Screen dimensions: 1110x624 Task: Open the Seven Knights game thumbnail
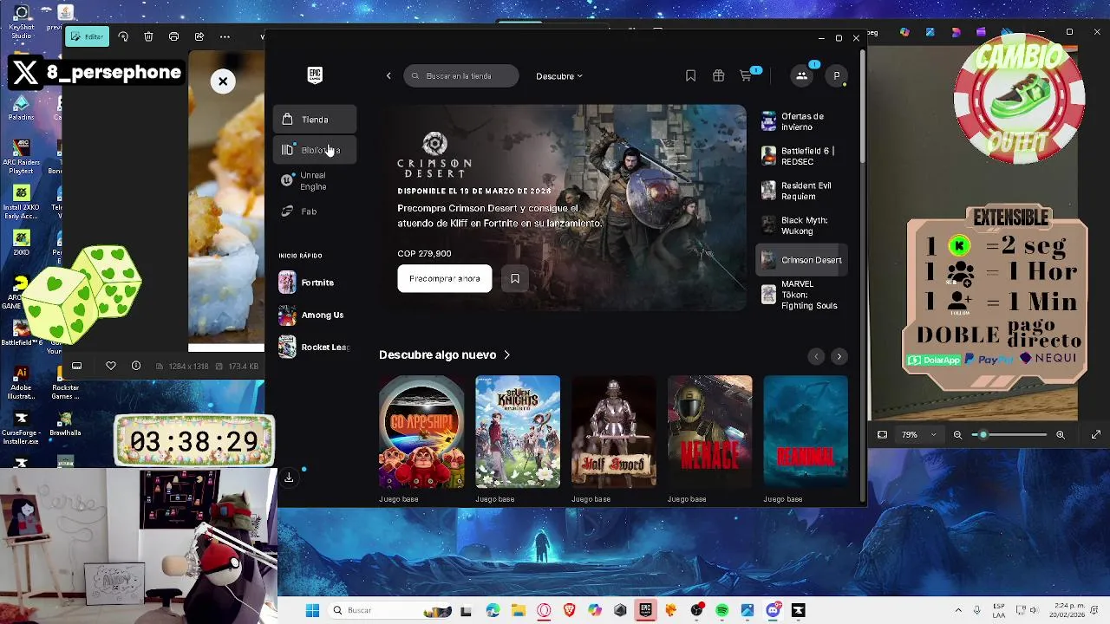click(x=518, y=432)
